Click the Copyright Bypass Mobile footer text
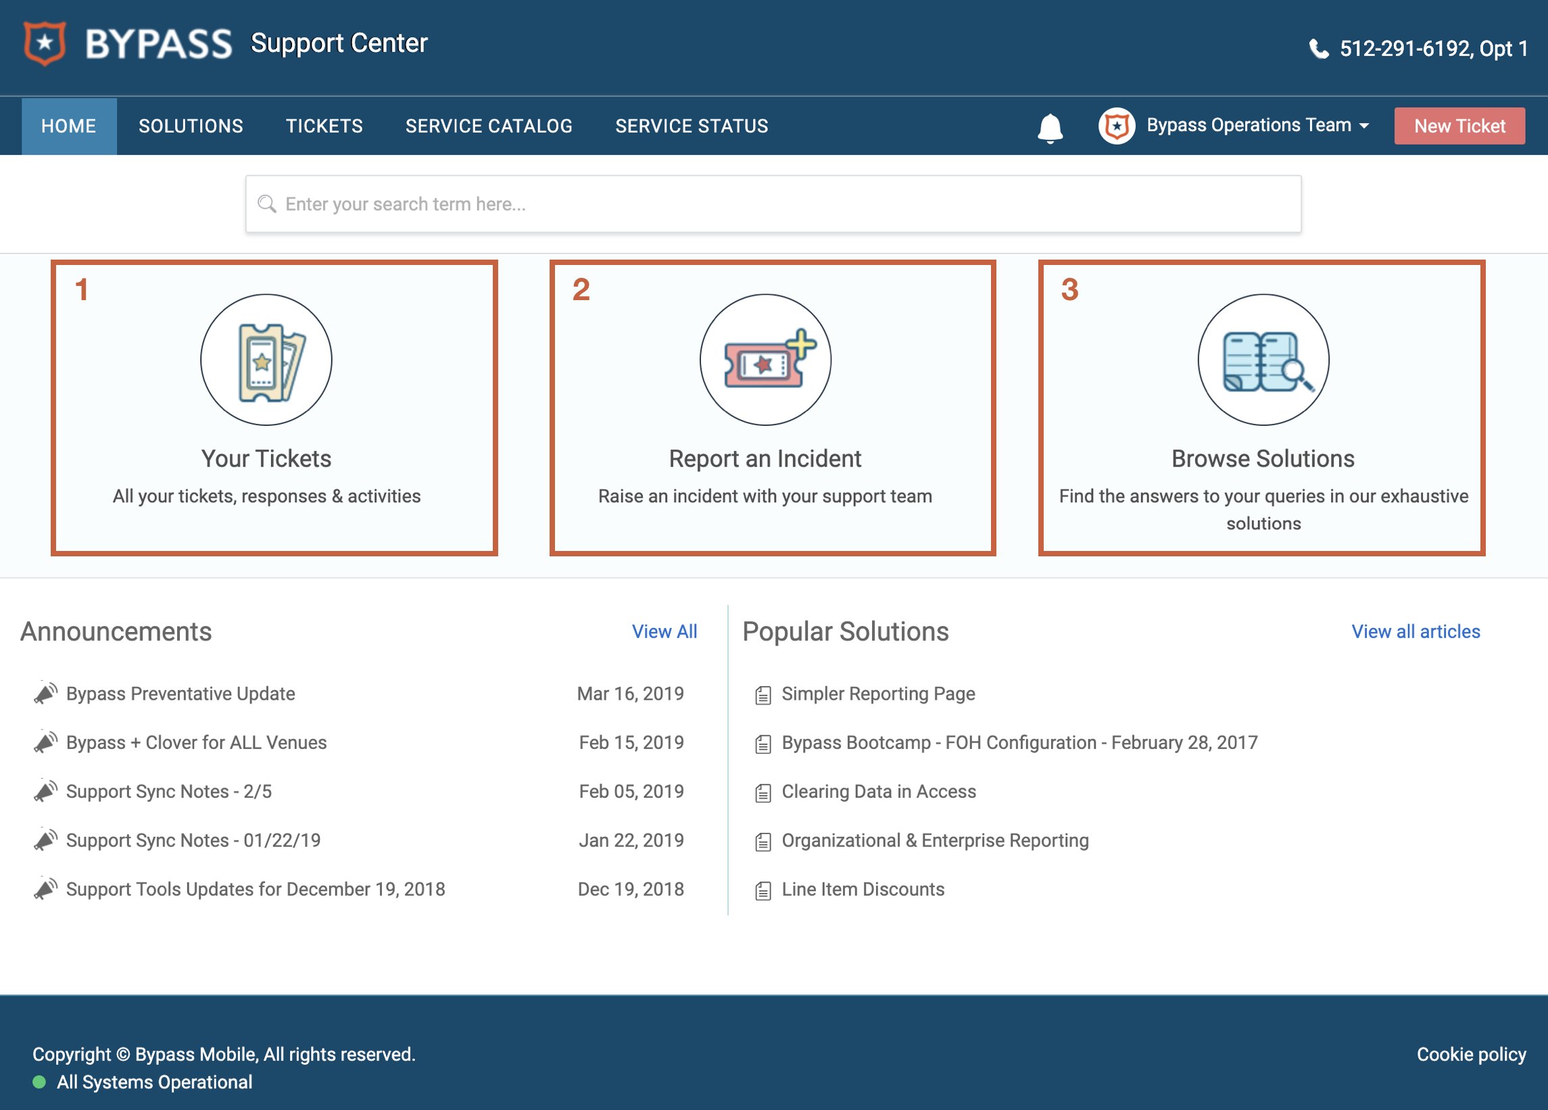Viewport: 1548px width, 1110px height. coord(224,1054)
